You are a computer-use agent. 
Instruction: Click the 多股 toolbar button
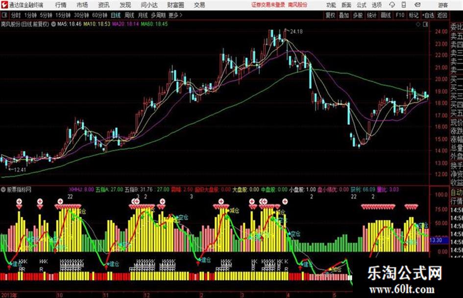coord(358,15)
